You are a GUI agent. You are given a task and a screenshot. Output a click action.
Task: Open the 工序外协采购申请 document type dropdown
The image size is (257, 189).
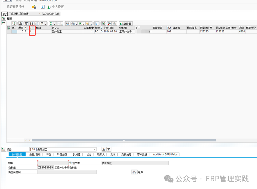[40, 14]
